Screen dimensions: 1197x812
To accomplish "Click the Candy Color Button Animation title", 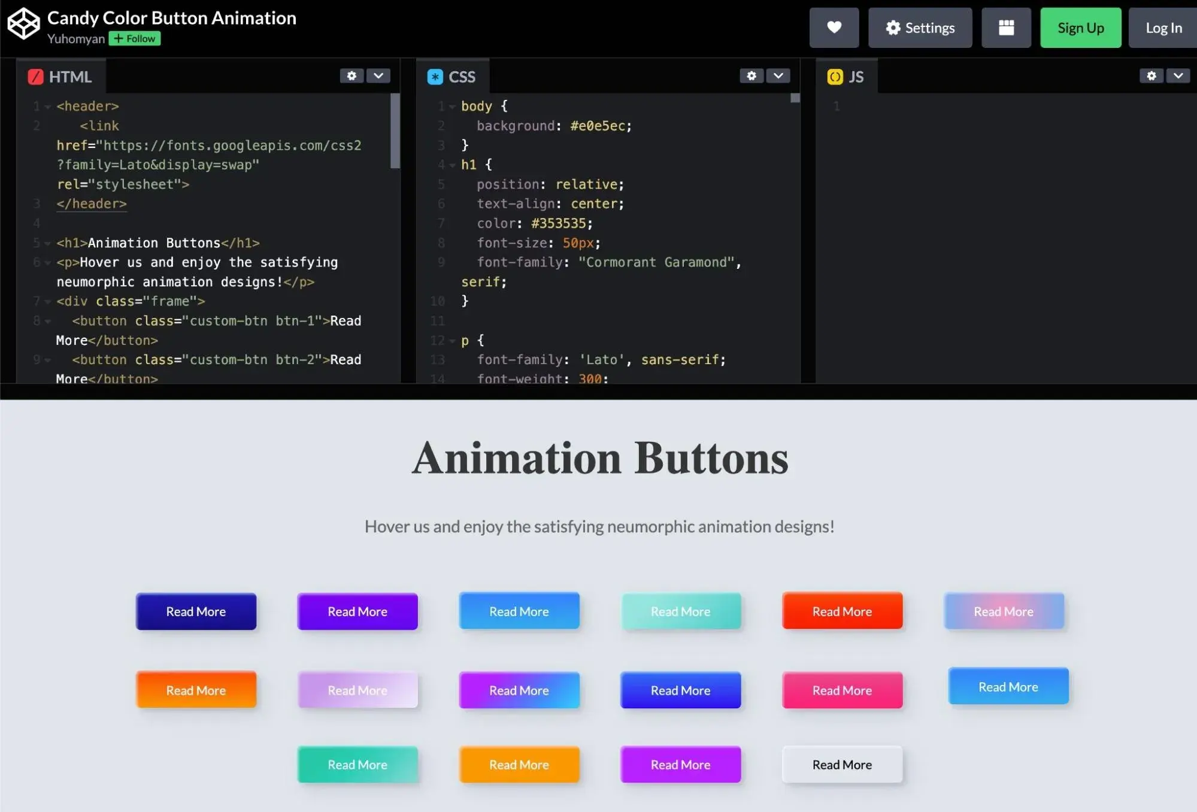I will click(172, 18).
